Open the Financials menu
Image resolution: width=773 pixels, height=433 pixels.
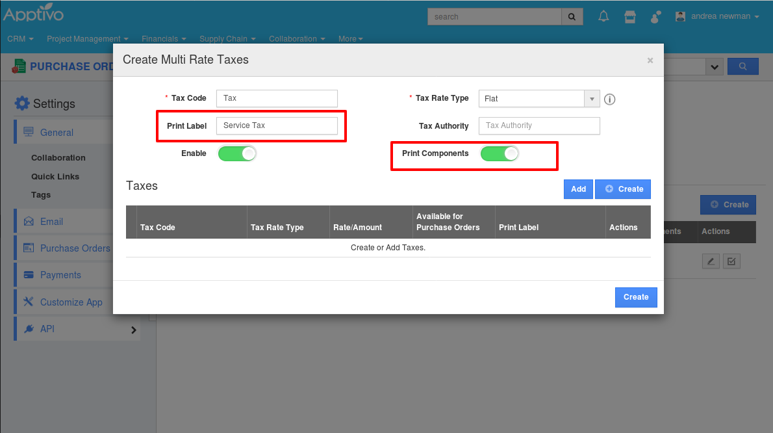pos(164,39)
